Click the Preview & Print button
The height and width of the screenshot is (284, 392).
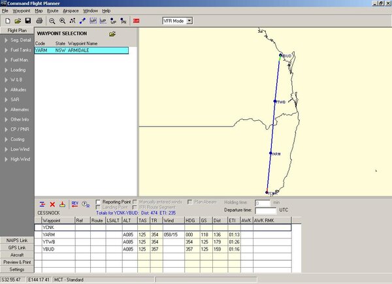pyautogui.click(x=17, y=262)
